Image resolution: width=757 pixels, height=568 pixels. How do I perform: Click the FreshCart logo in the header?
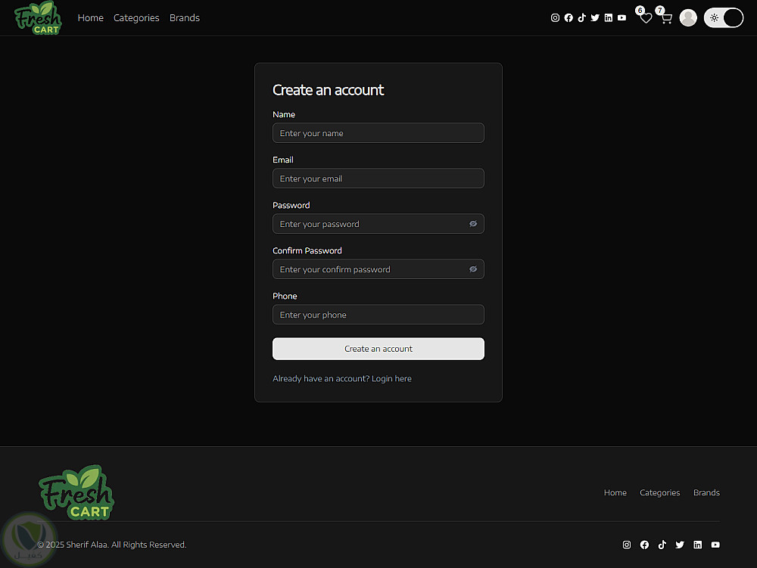coord(37,18)
